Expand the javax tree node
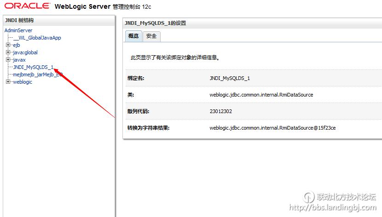 click(x=8, y=59)
